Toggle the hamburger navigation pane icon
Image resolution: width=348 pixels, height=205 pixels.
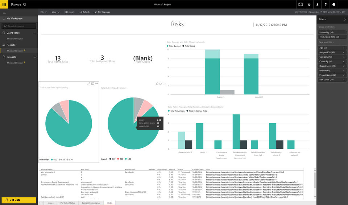point(4,13)
